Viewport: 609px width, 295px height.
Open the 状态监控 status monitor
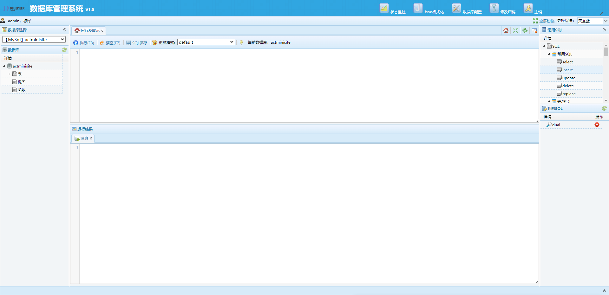click(384, 8)
